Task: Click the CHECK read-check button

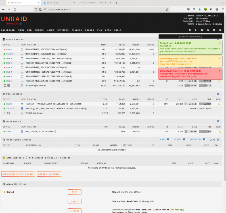Action: pyautogui.click(x=74, y=201)
